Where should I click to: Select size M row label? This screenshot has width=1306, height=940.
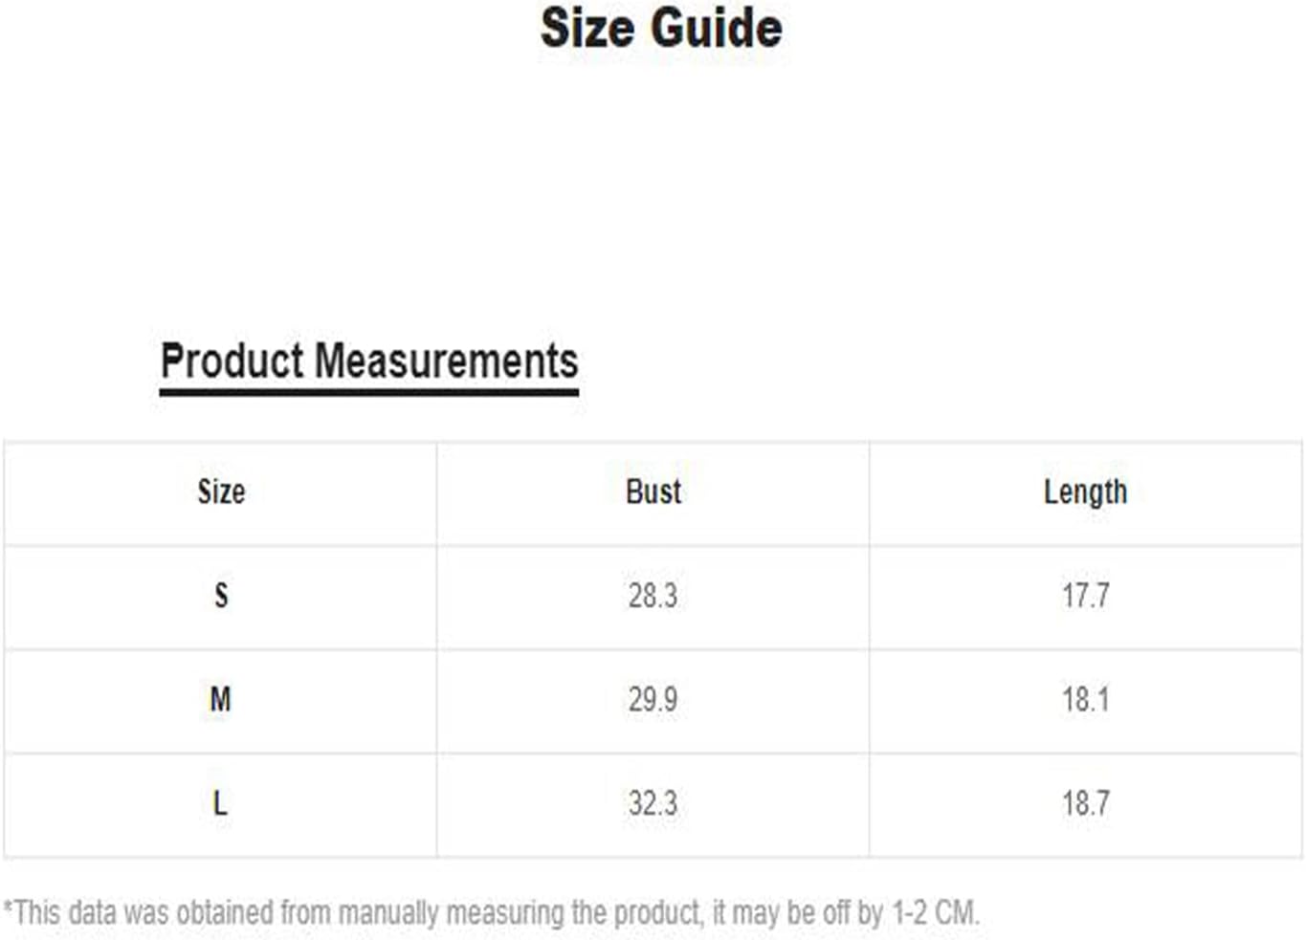[x=221, y=699]
